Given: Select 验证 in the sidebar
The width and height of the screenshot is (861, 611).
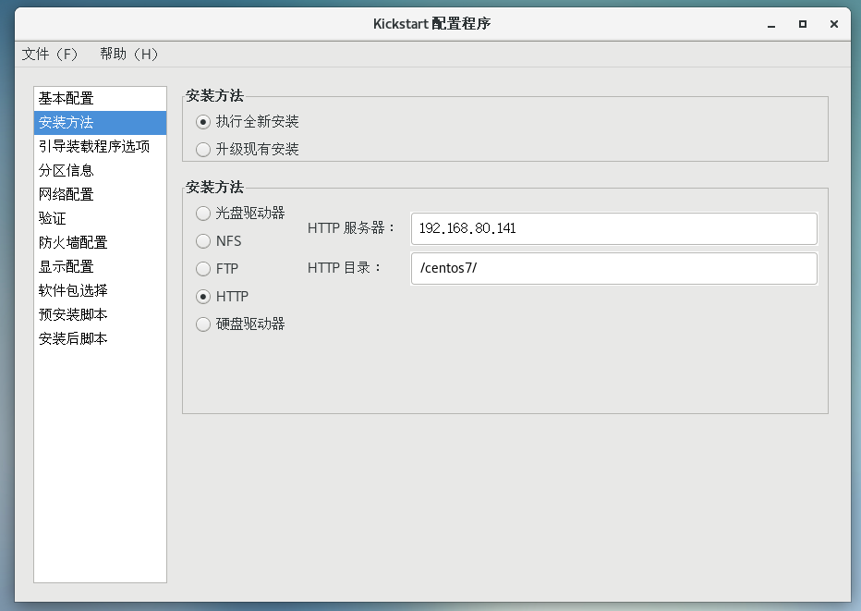Looking at the screenshot, I should [x=100, y=219].
